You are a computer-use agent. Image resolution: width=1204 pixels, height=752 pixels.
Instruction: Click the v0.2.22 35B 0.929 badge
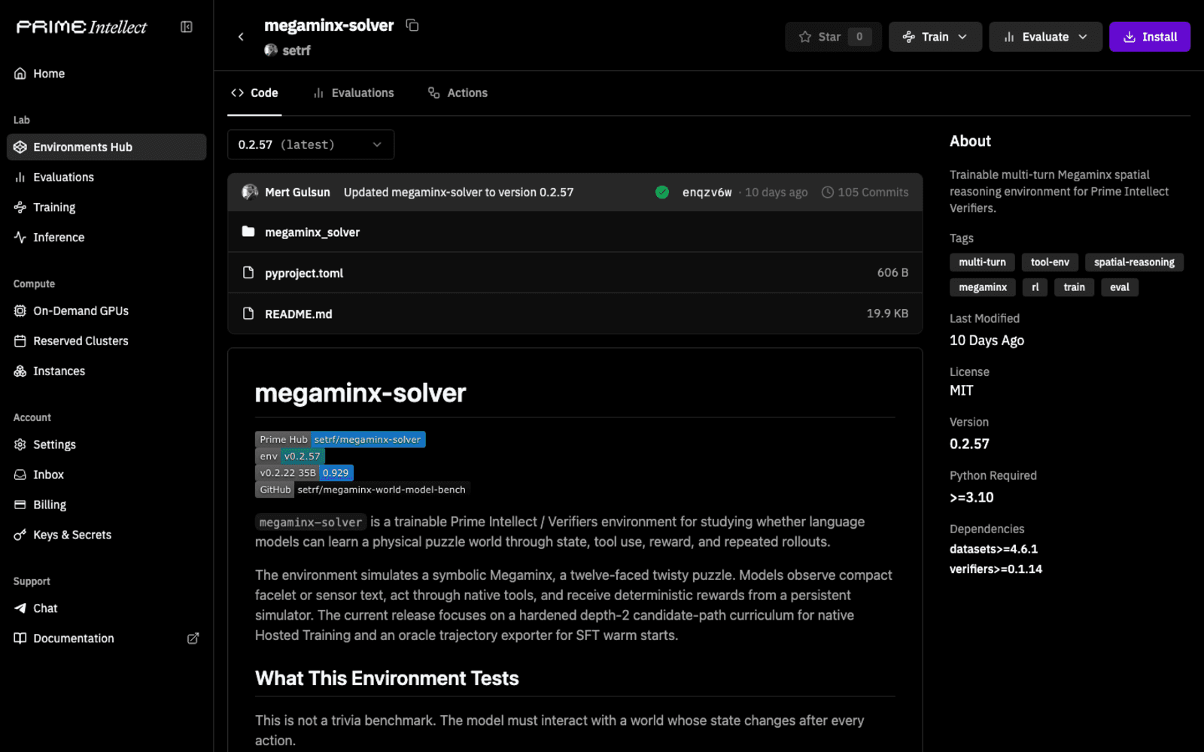click(304, 472)
